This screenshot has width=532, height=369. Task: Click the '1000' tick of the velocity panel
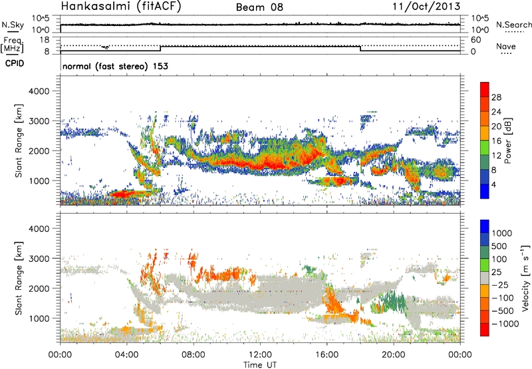coord(39,318)
